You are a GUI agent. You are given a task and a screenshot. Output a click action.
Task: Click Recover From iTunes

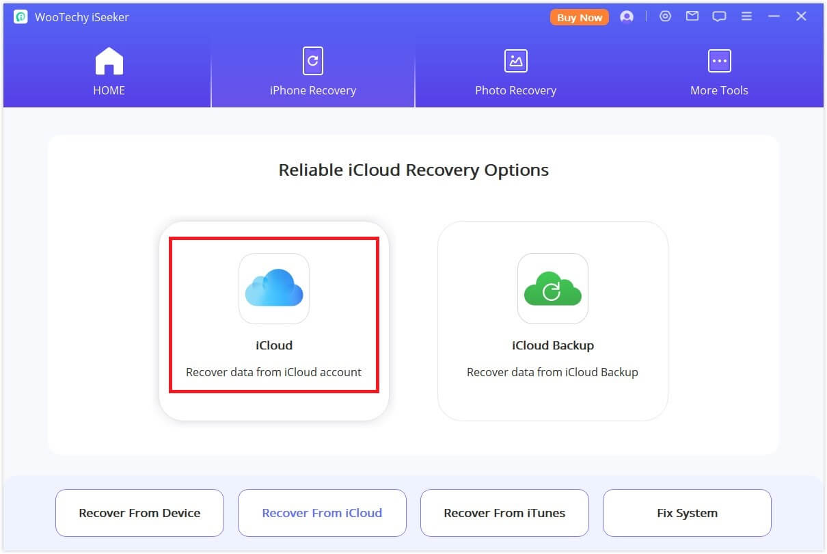click(x=504, y=512)
